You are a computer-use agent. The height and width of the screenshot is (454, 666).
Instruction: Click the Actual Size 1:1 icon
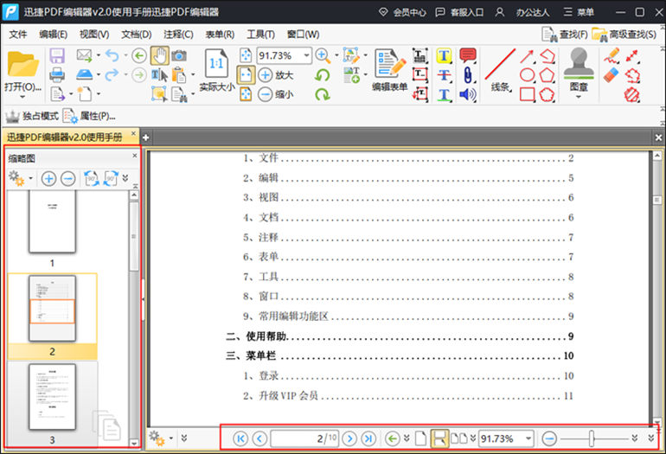click(216, 64)
